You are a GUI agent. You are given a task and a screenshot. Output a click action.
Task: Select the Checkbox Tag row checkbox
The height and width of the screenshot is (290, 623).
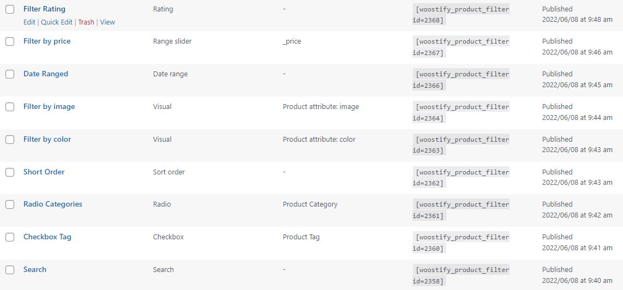tap(10, 237)
